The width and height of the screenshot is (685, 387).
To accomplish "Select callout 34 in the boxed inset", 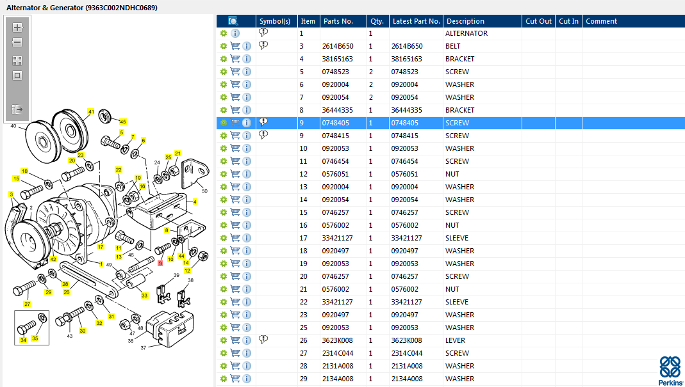I will (23, 340).
